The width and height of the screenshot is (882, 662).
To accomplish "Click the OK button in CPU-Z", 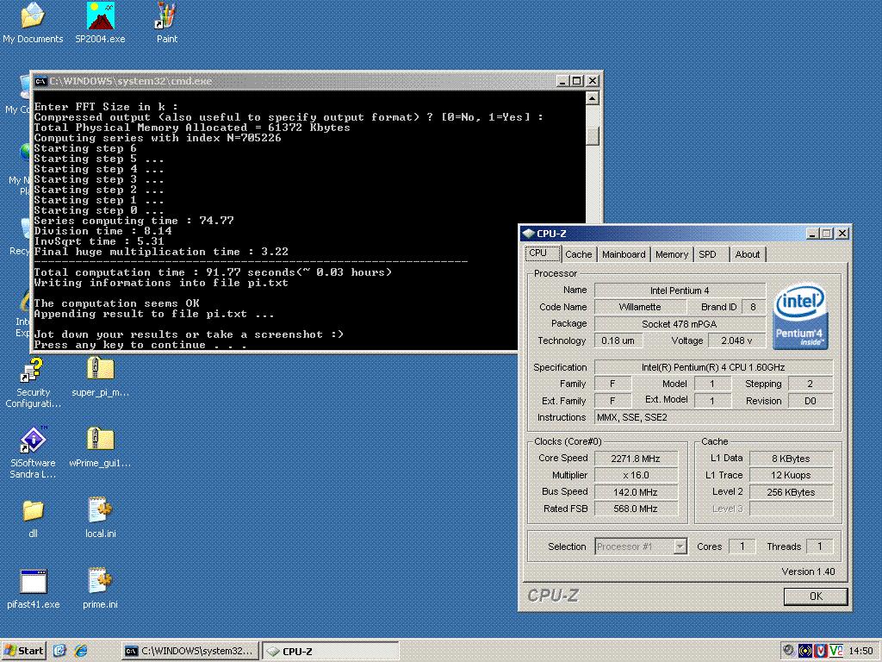I will [816, 596].
